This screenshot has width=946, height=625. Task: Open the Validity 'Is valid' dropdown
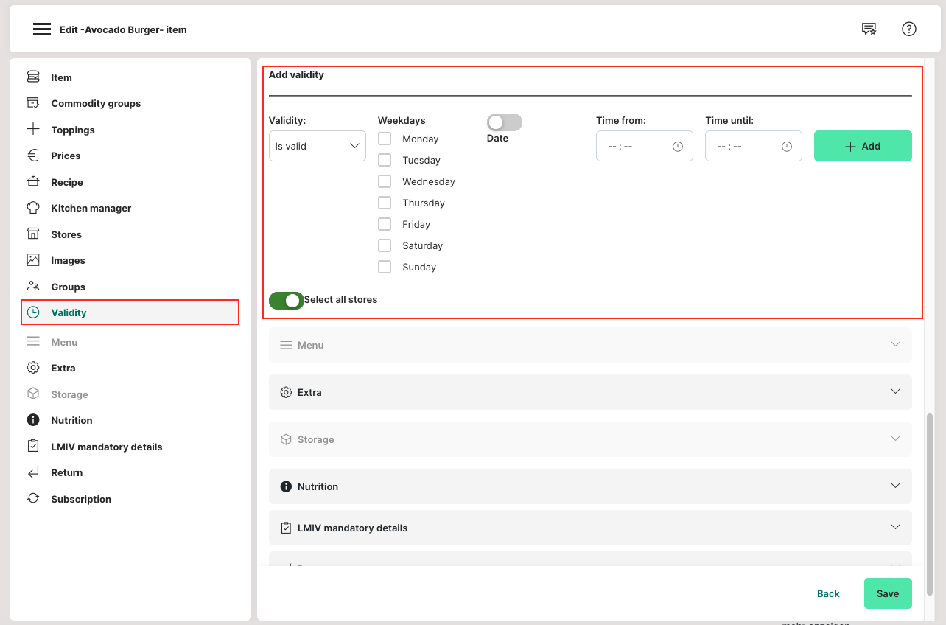[317, 146]
